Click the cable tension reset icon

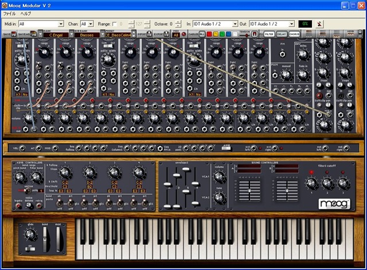(255, 34)
